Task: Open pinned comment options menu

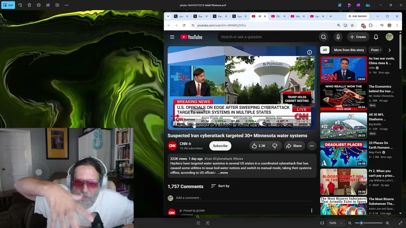Action: [311, 211]
